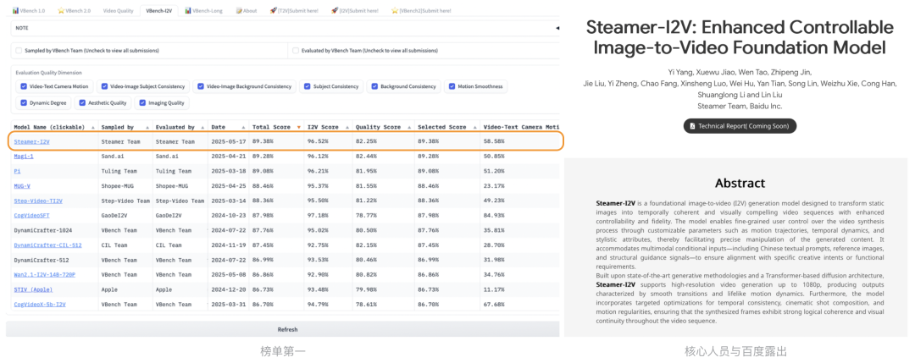Uncheck the Imaging Quality checkbox
The height and width of the screenshot is (363, 915).
point(143,103)
